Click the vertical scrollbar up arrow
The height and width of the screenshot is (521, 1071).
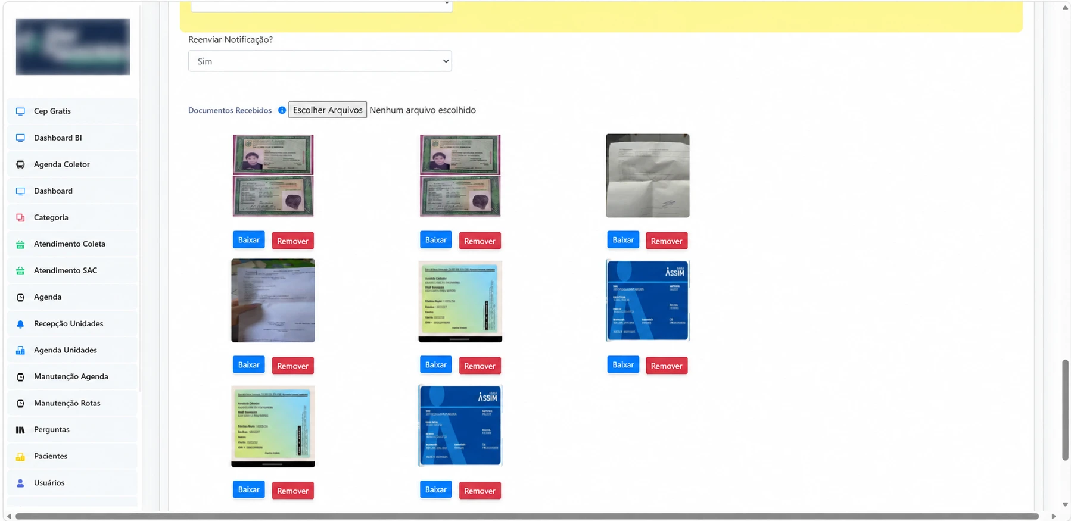(x=1066, y=8)
